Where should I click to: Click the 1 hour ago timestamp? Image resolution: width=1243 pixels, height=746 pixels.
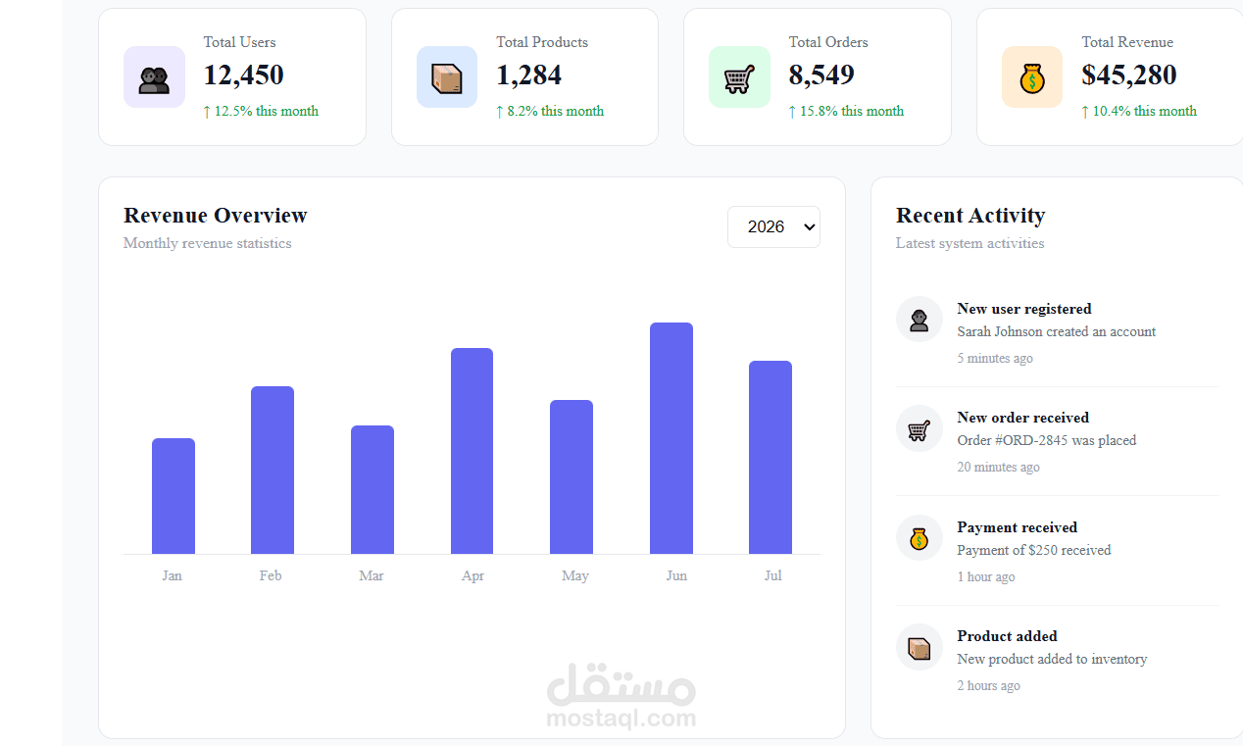coord(986,576)
